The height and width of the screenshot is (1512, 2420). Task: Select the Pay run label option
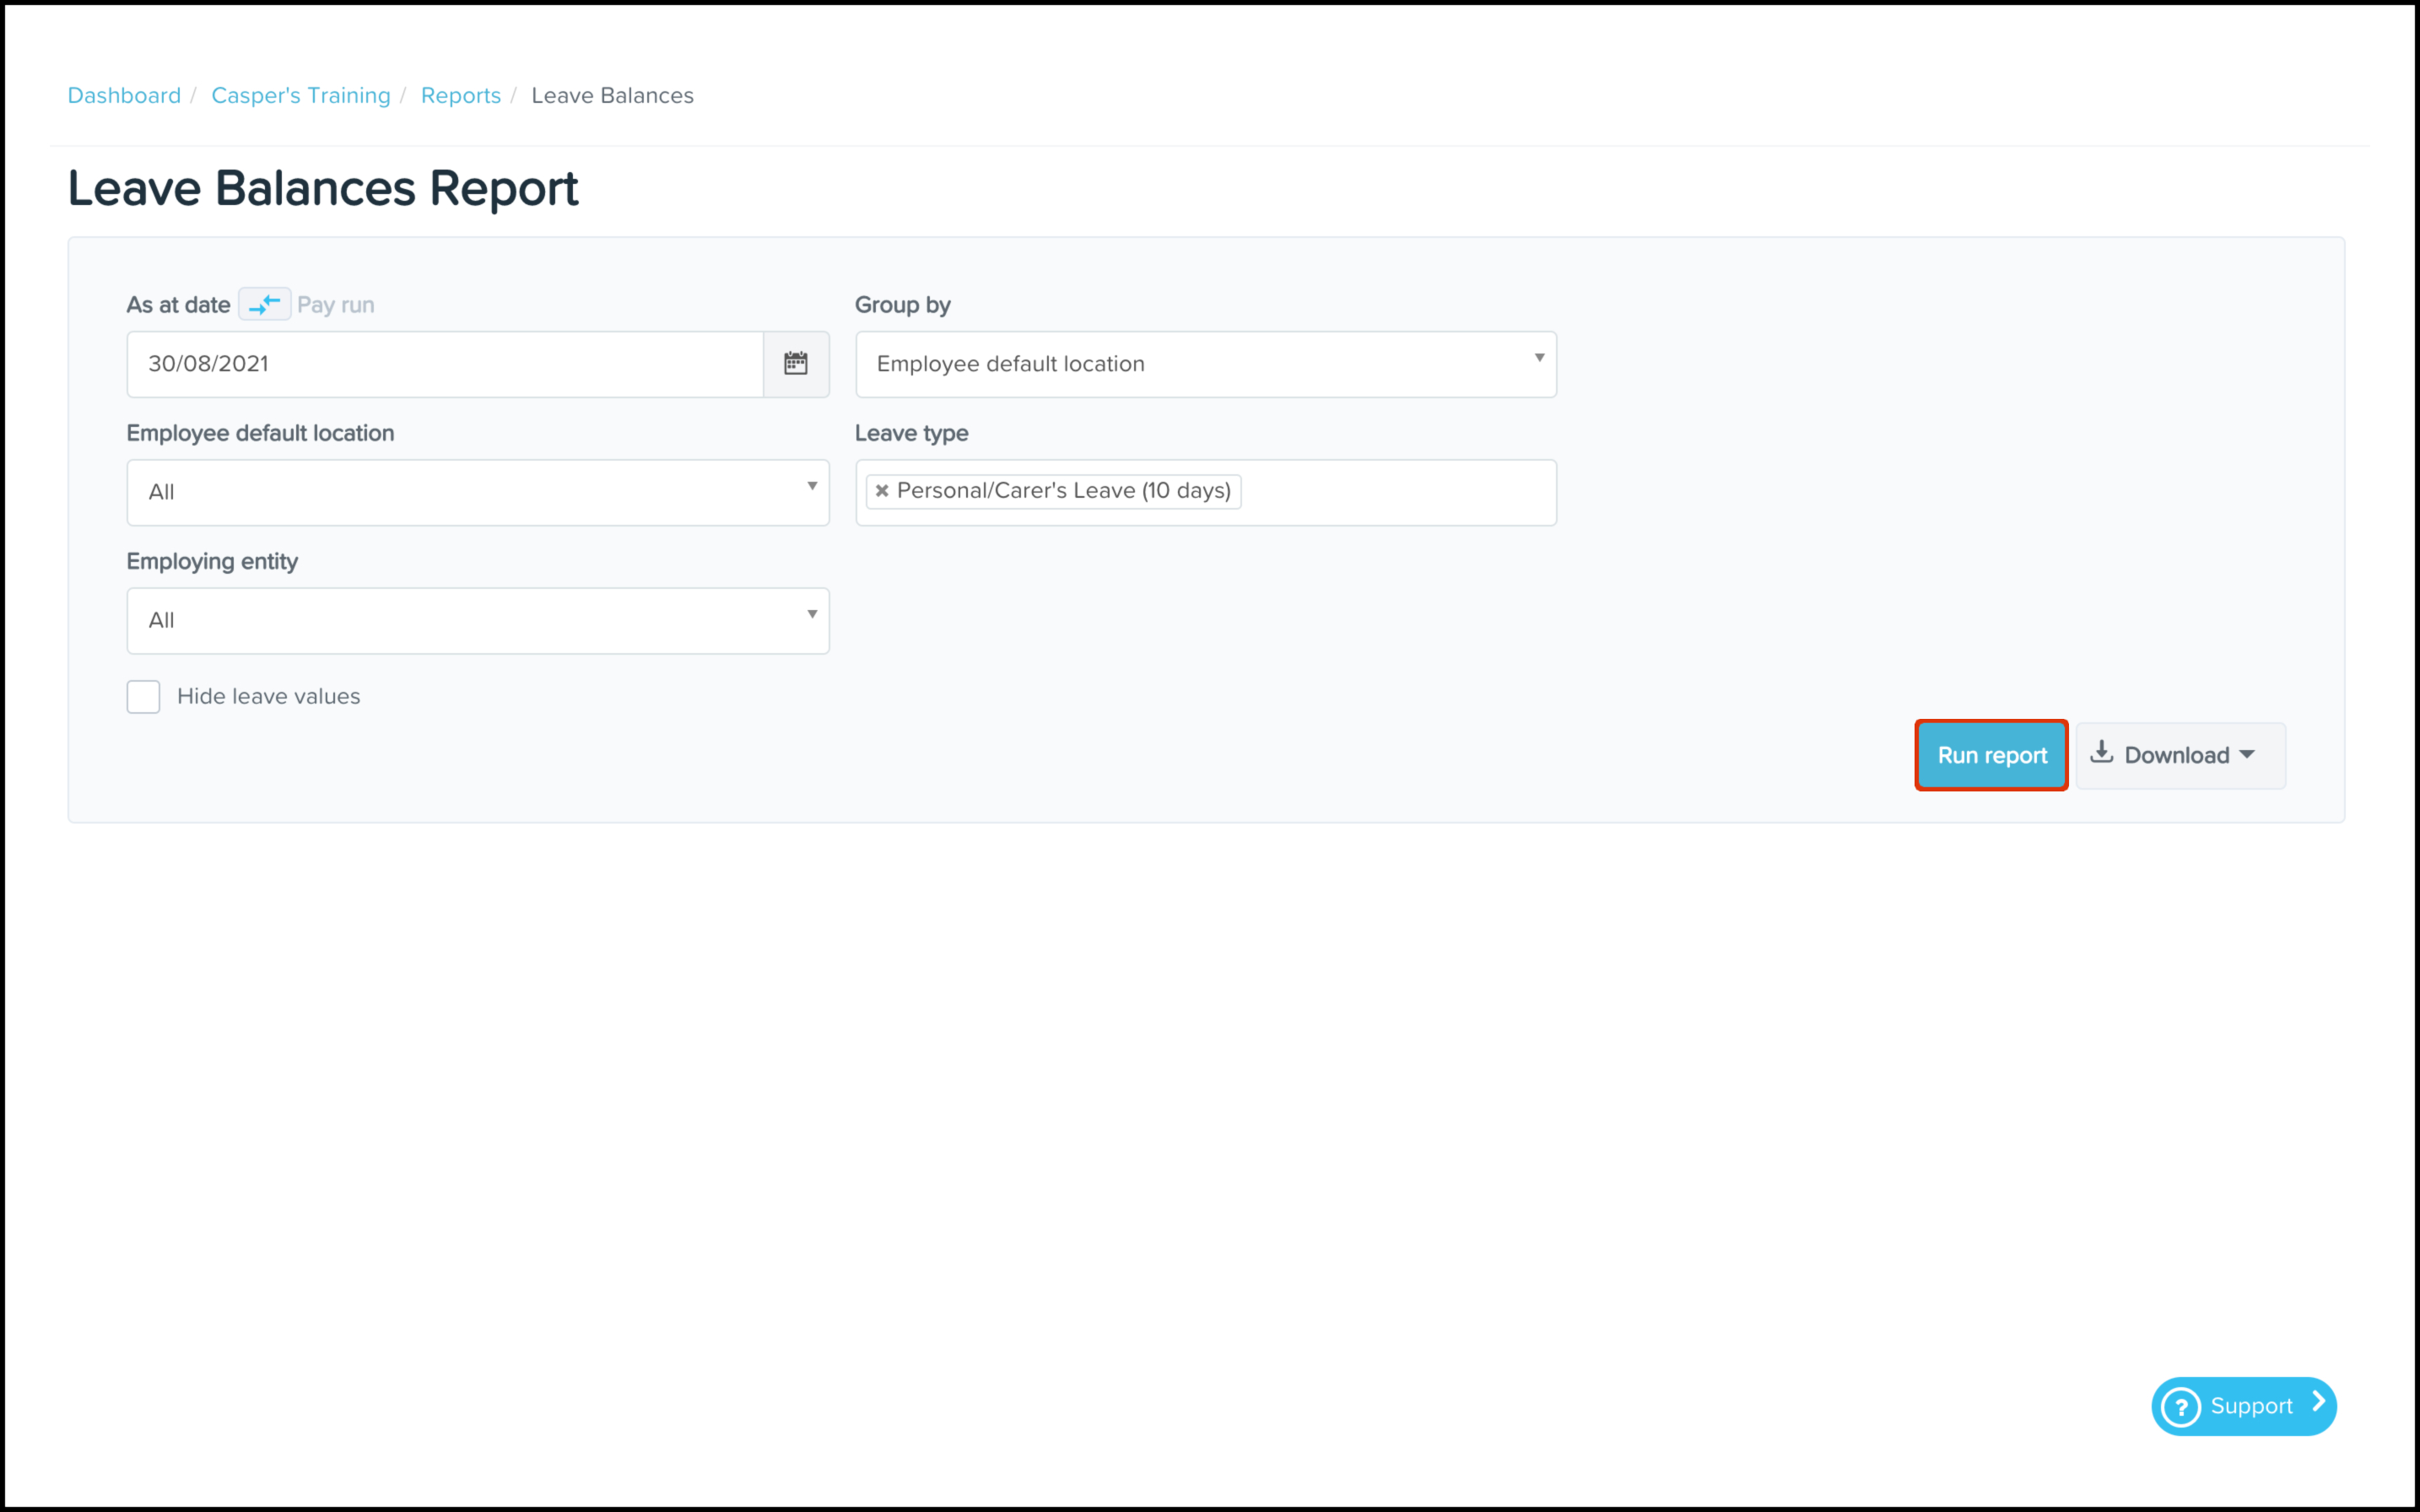(336, 305)
